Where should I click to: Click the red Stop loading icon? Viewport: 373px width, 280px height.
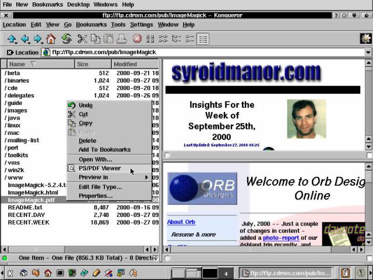click(x=137, y=39)
